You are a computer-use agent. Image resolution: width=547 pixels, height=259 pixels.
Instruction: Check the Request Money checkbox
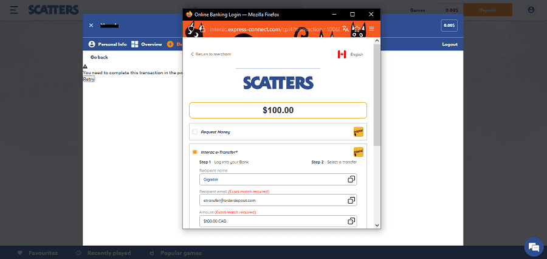click(195, 132)
